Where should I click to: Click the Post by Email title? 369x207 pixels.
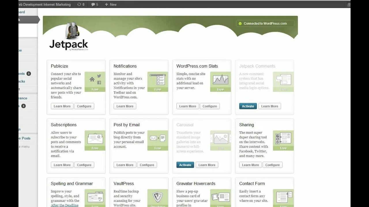click(127, 125)
